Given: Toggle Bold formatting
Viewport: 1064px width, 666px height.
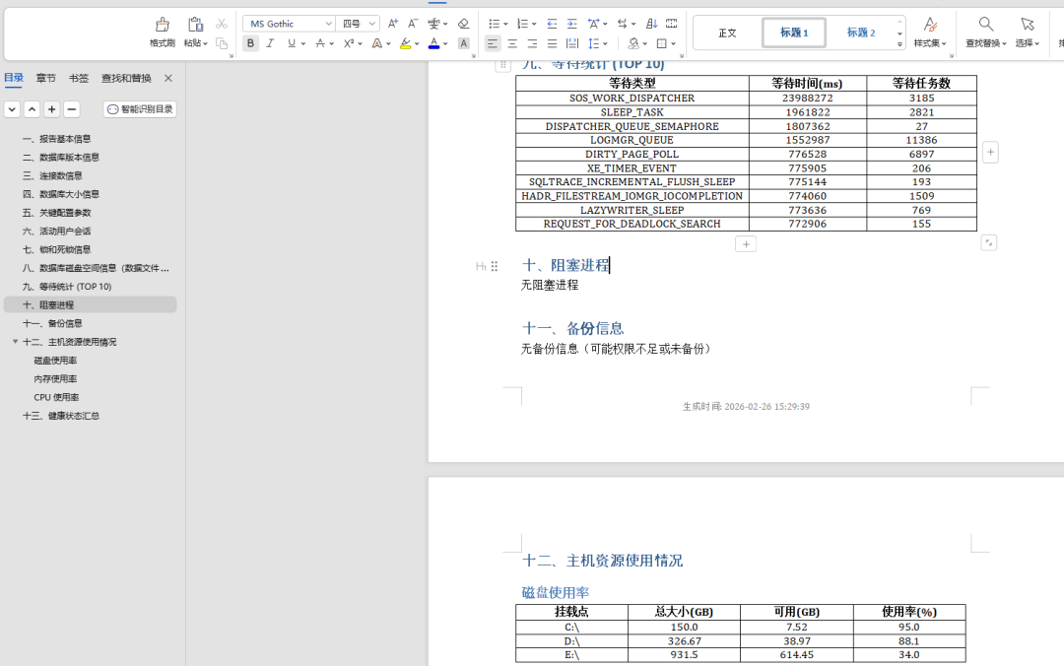Looking at the screenshot, I should pyautogui.click(x=250, y=43).
